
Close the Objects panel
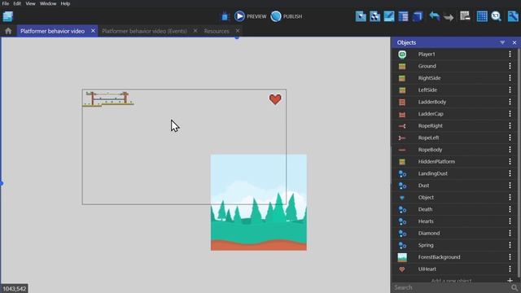pos(514,42)
